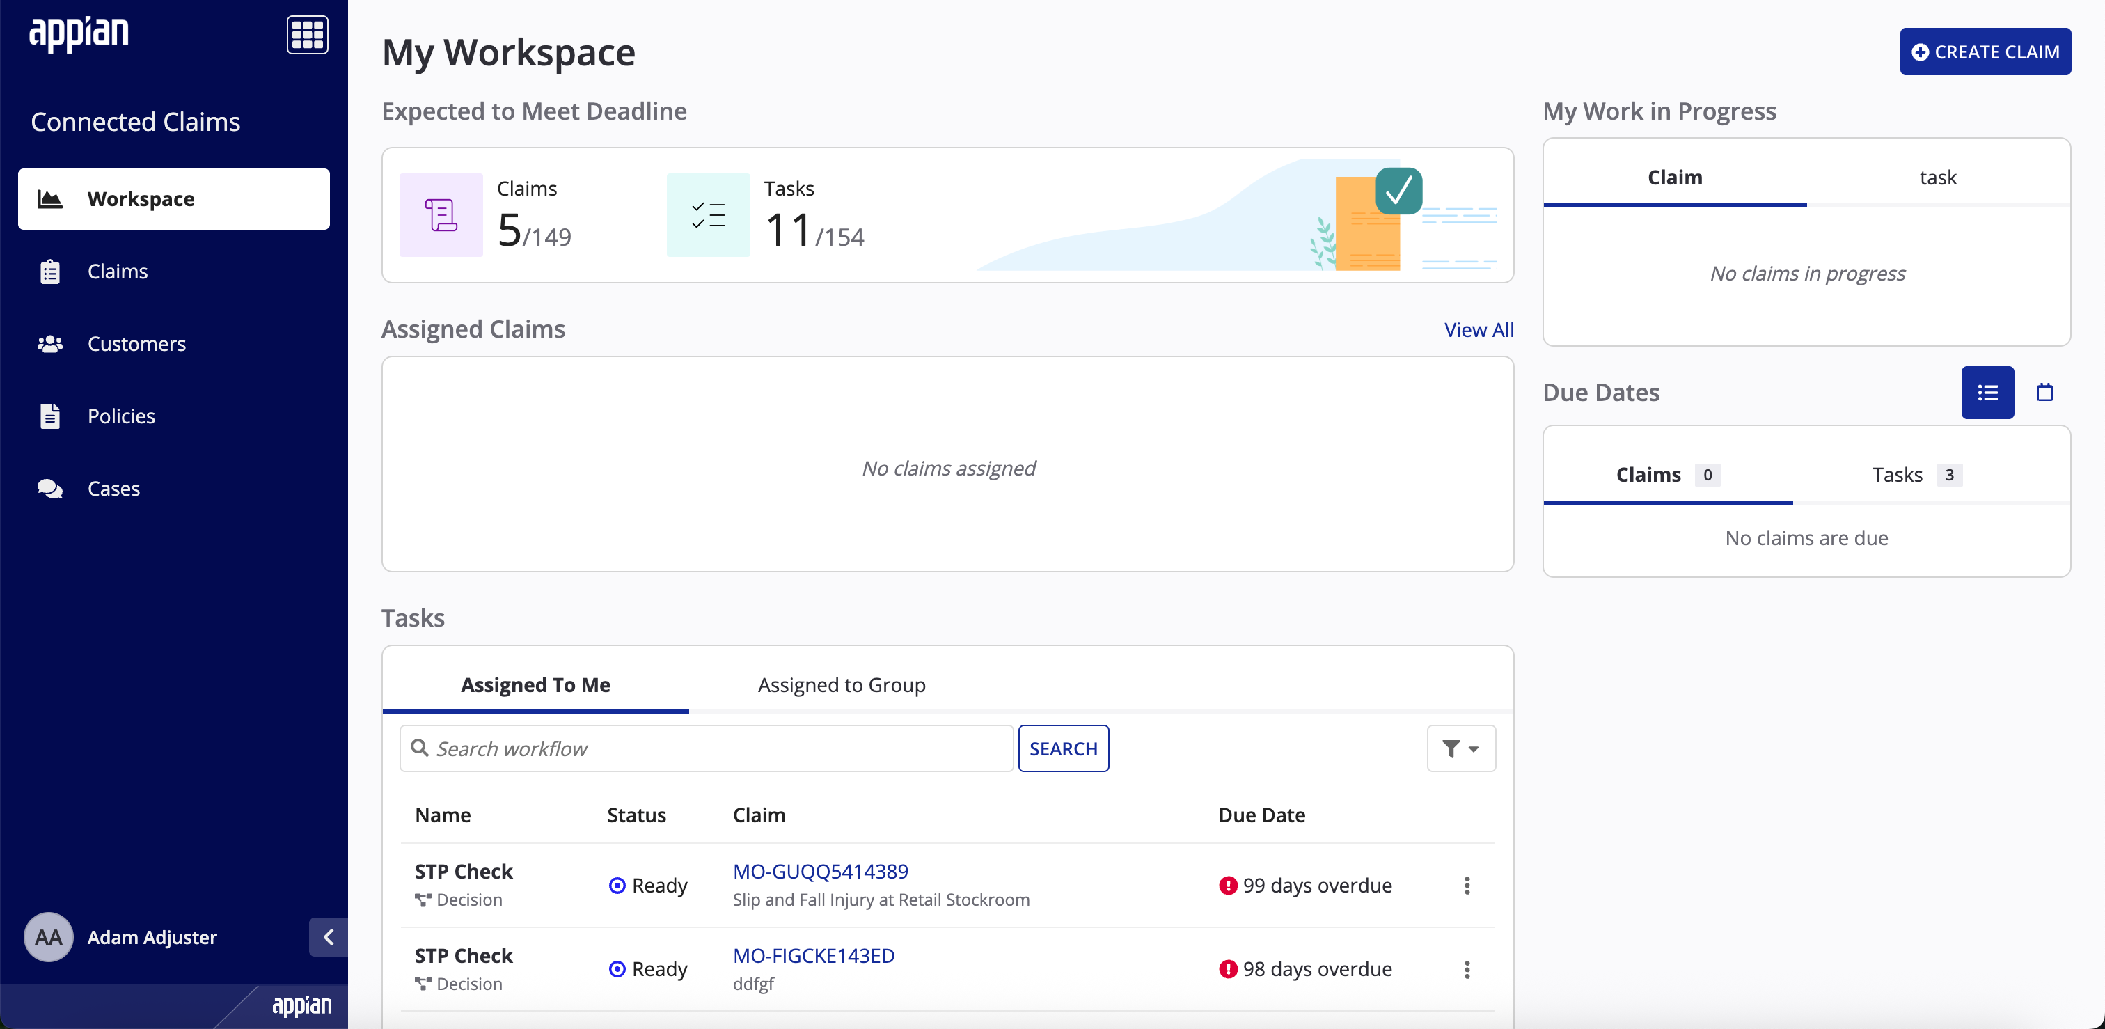Switch to Claim tab in Work in Progress
The image size is (2105, 1029).
[x=1674, y=177]
